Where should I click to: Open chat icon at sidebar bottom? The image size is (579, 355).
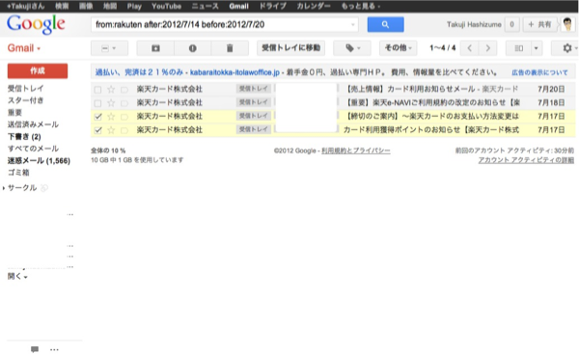(35, 349)
